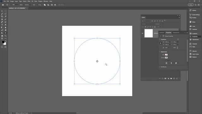This screenshot has width=202, height=114.
Task: Open the Edit Toolbar three-dots button
Action: tap(5, 38)
